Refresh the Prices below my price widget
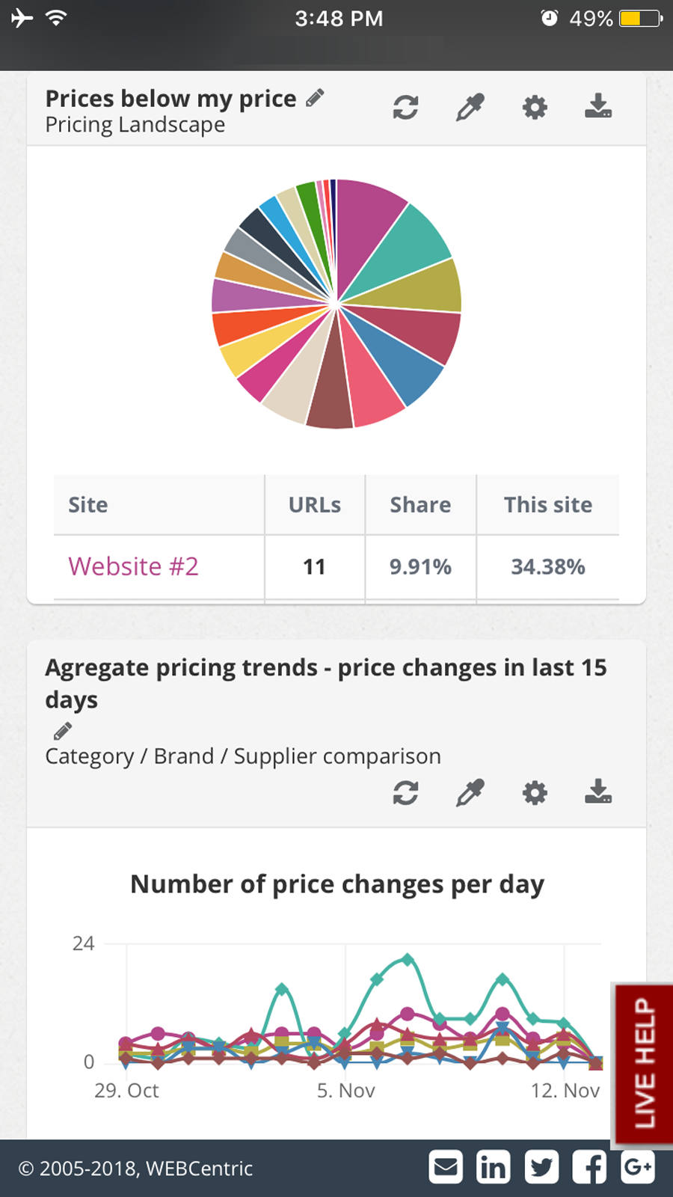 click(405, 108)
